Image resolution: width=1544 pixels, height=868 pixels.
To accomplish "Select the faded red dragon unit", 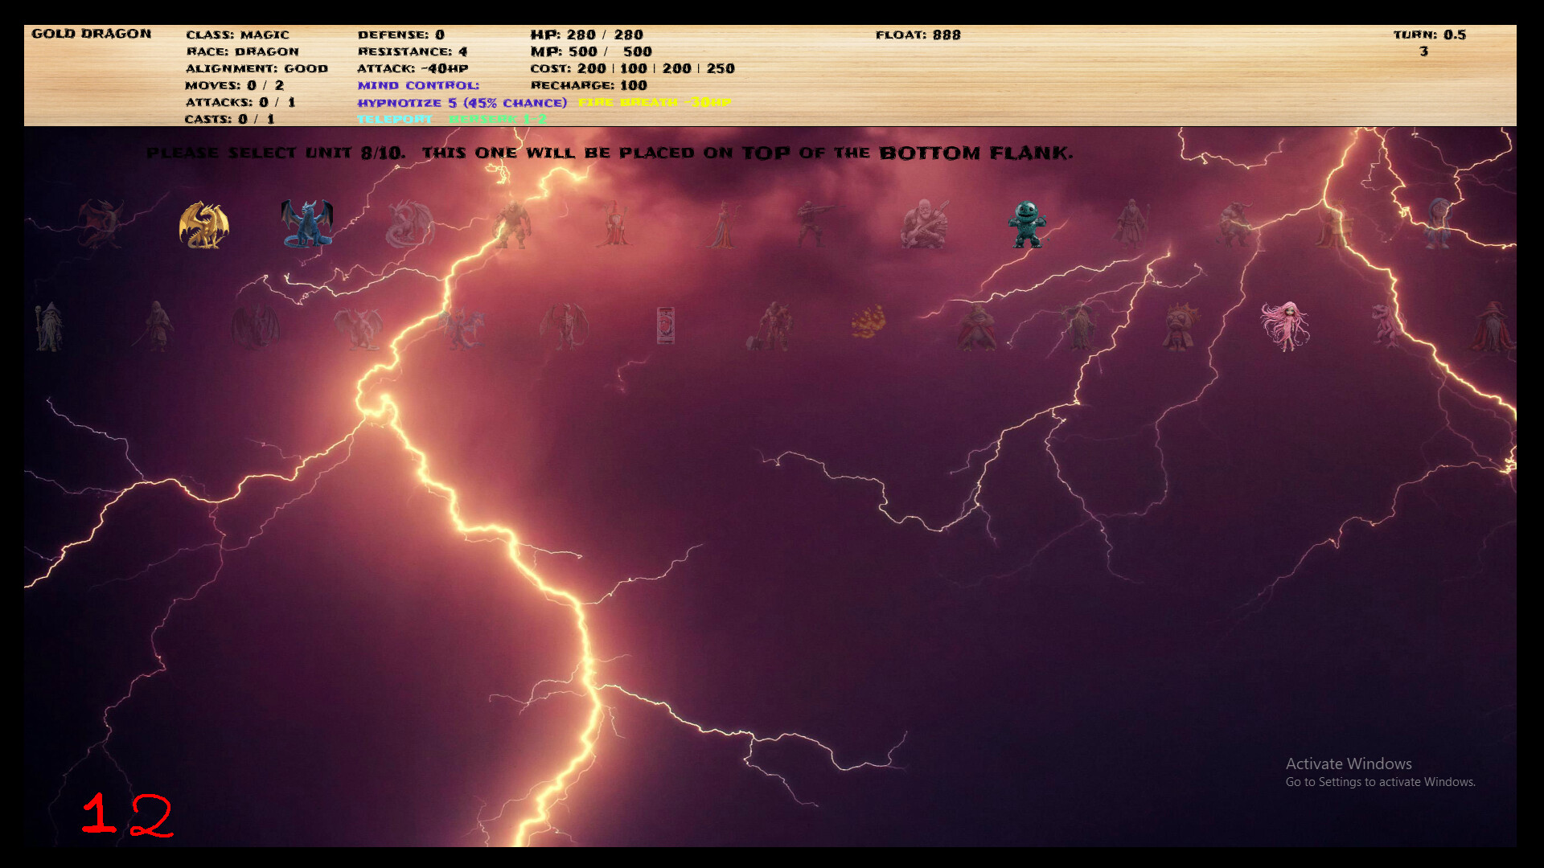I will pos(101,223).
